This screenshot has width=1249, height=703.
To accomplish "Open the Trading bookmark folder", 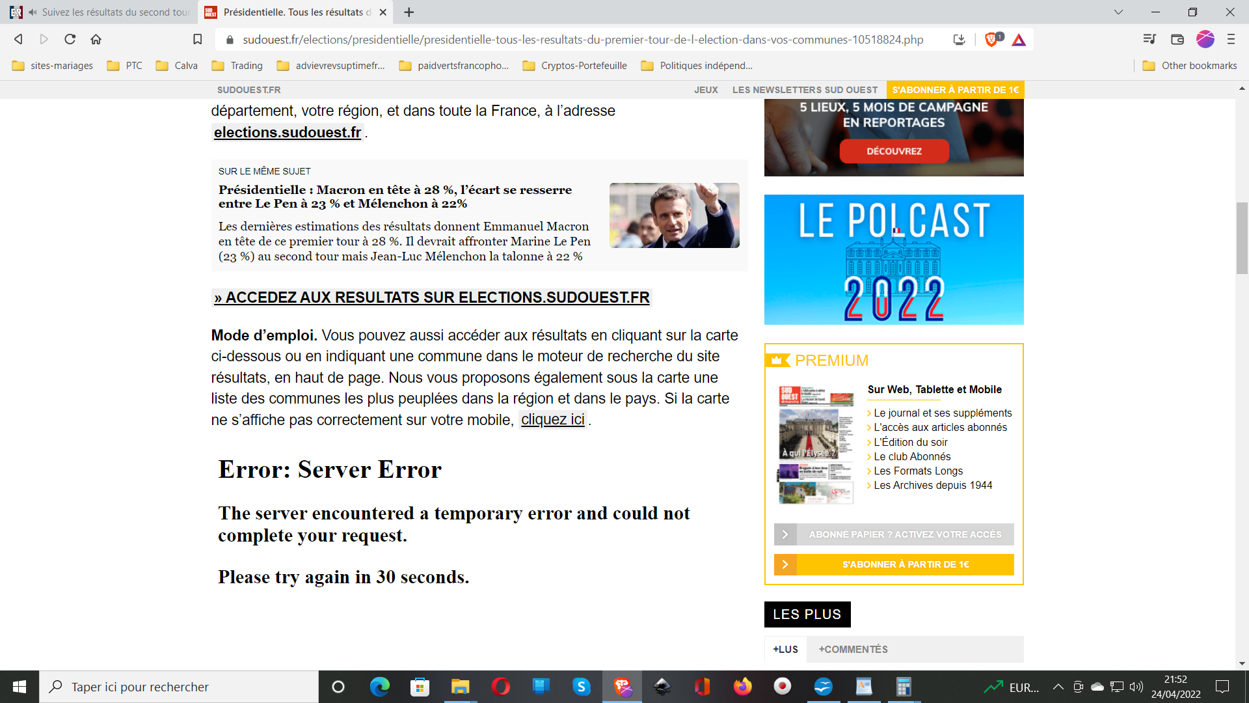I will [237, 66].
